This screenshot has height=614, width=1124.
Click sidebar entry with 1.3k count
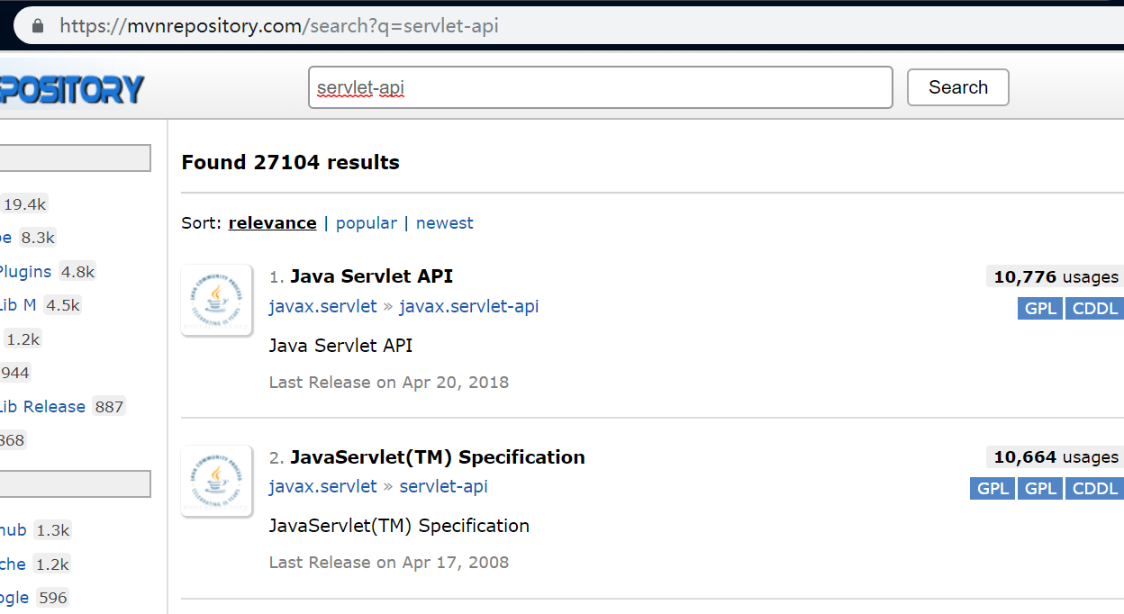tap(36, 530)
